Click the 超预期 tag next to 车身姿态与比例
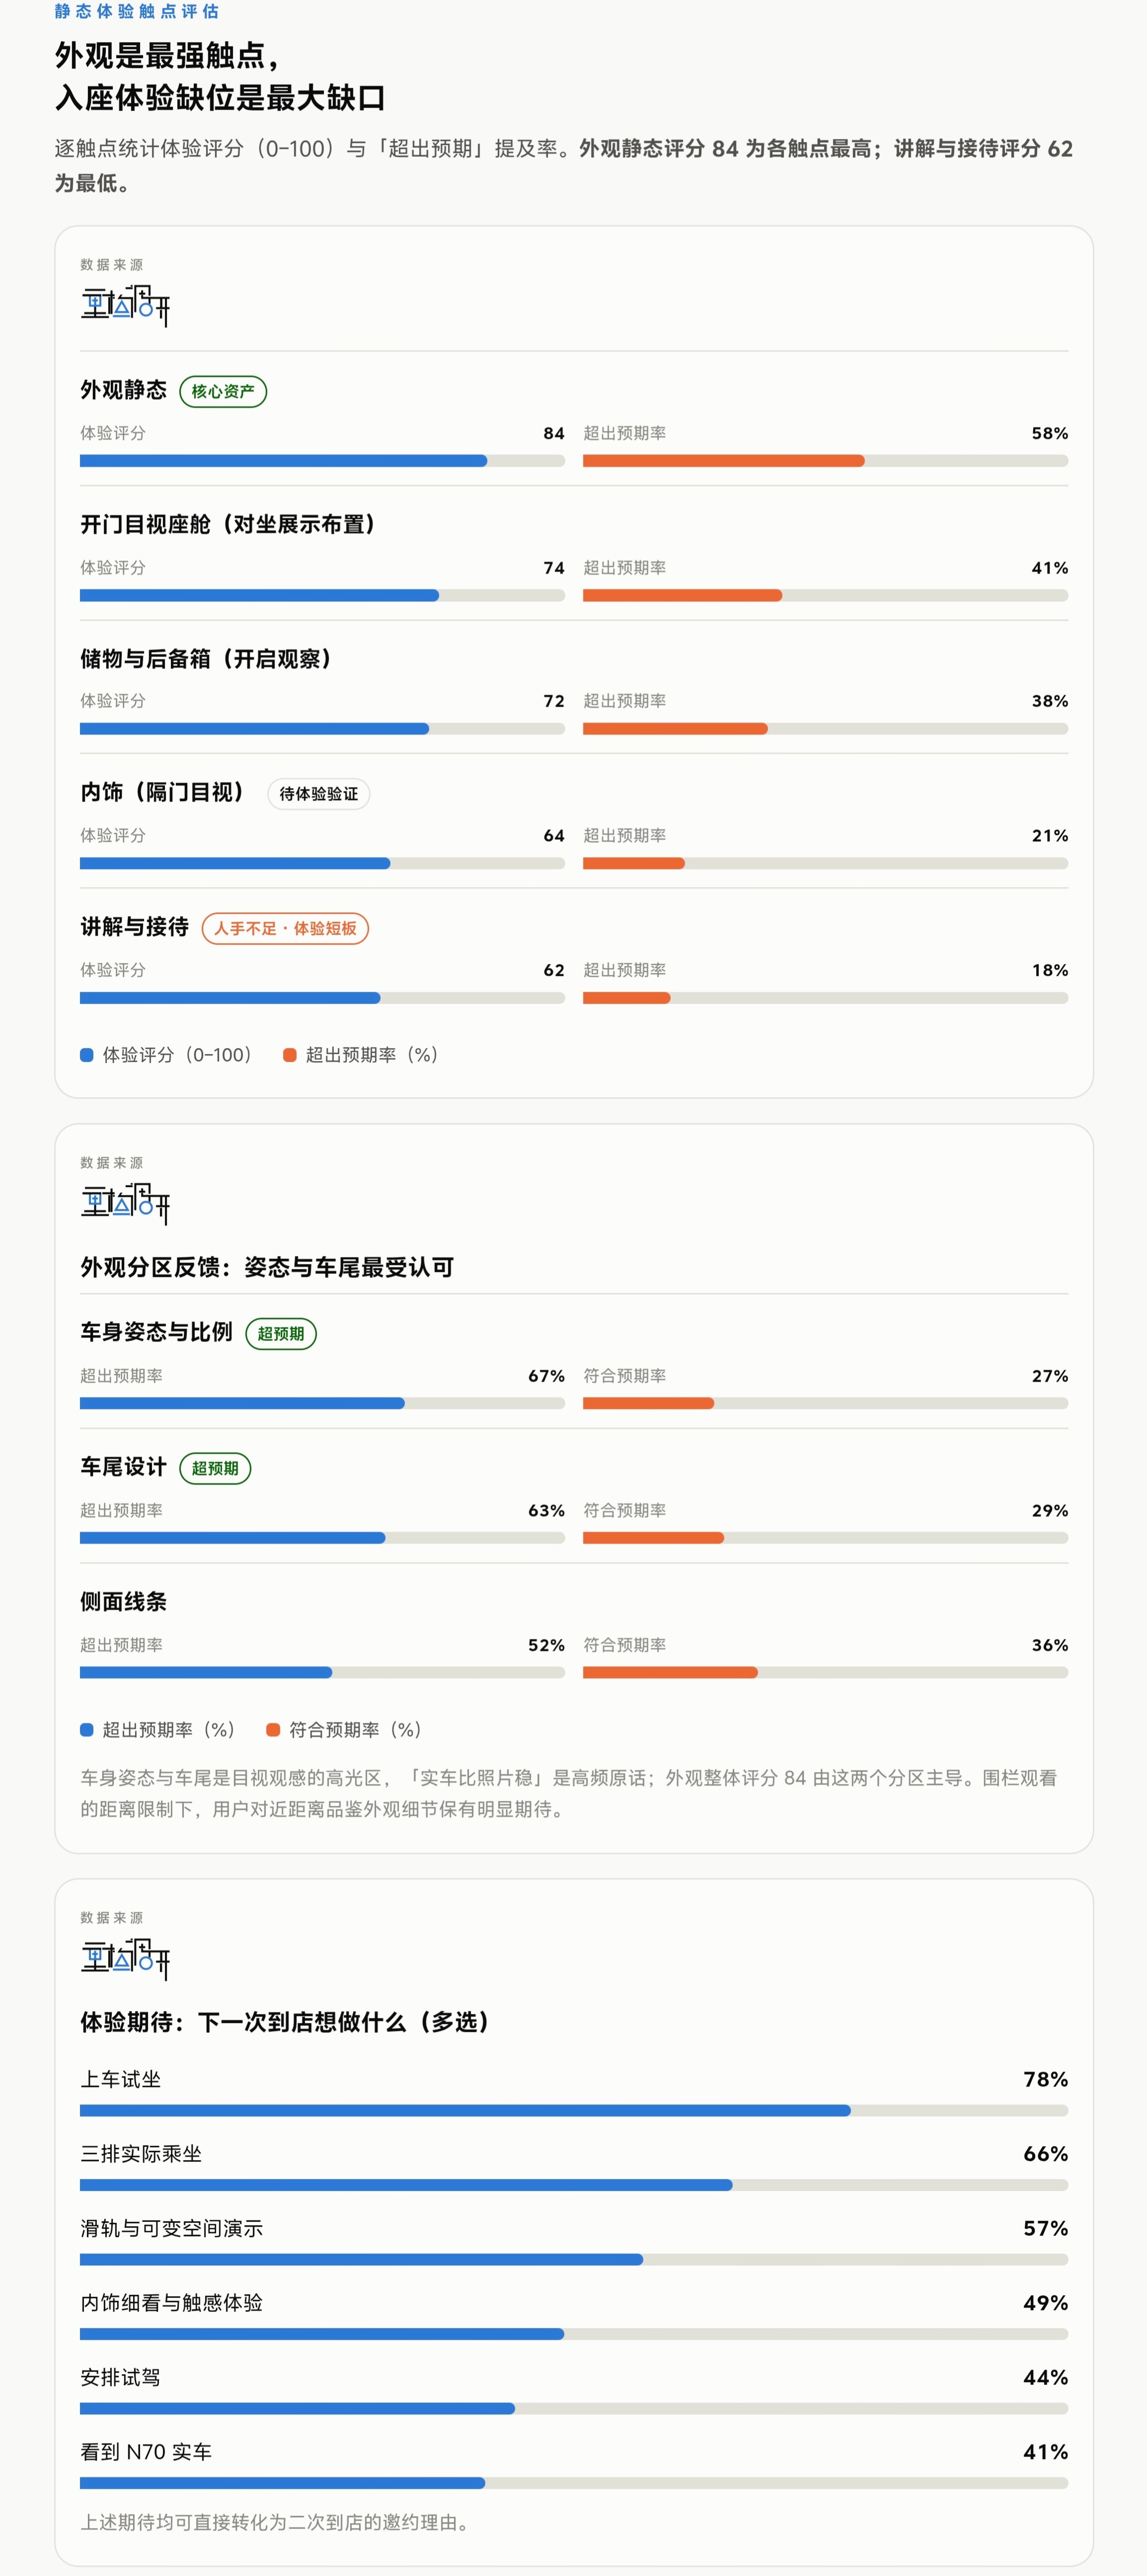Viewport: 1147px width, 2576px height. (x=281, y=1333)
